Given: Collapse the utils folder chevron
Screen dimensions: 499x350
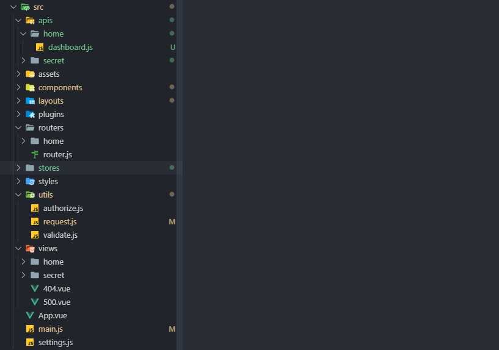Looking at the screenshot, I should (18, 195).
